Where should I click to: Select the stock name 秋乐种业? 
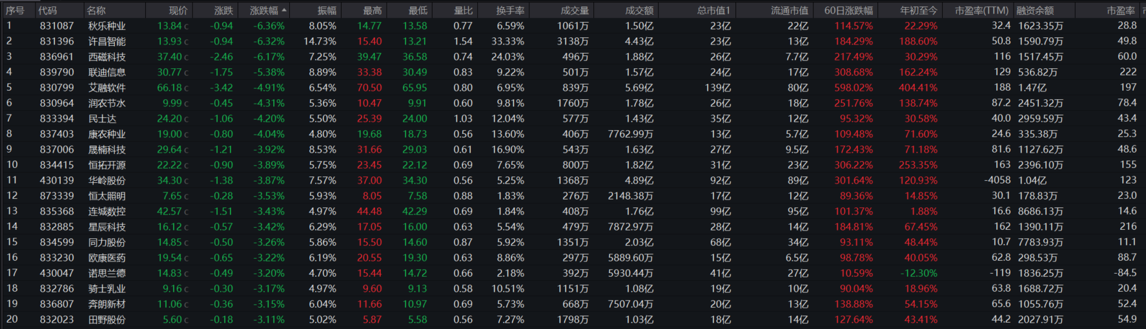tap(107, 26)
